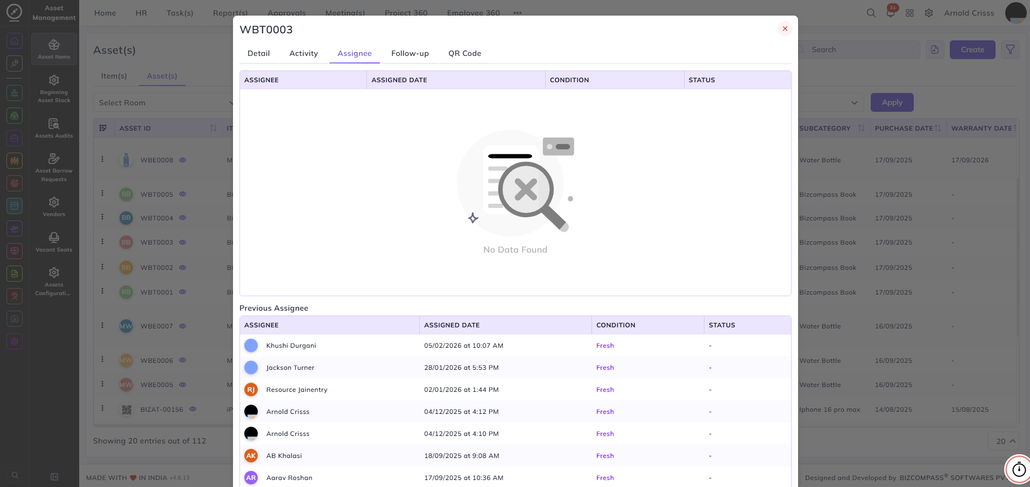Screen dimensions: 1030x487
Task: Open Vendors section
Action: click(54, 206)
